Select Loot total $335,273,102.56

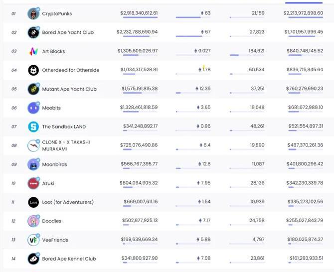coord(305,202)
